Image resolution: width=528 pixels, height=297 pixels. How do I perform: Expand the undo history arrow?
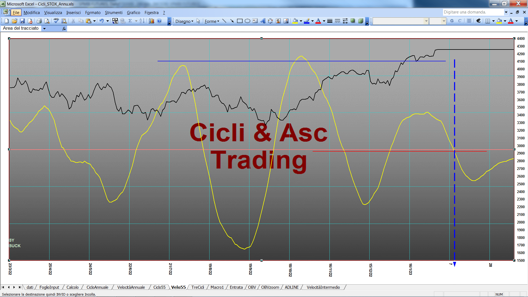click(108, 21)
